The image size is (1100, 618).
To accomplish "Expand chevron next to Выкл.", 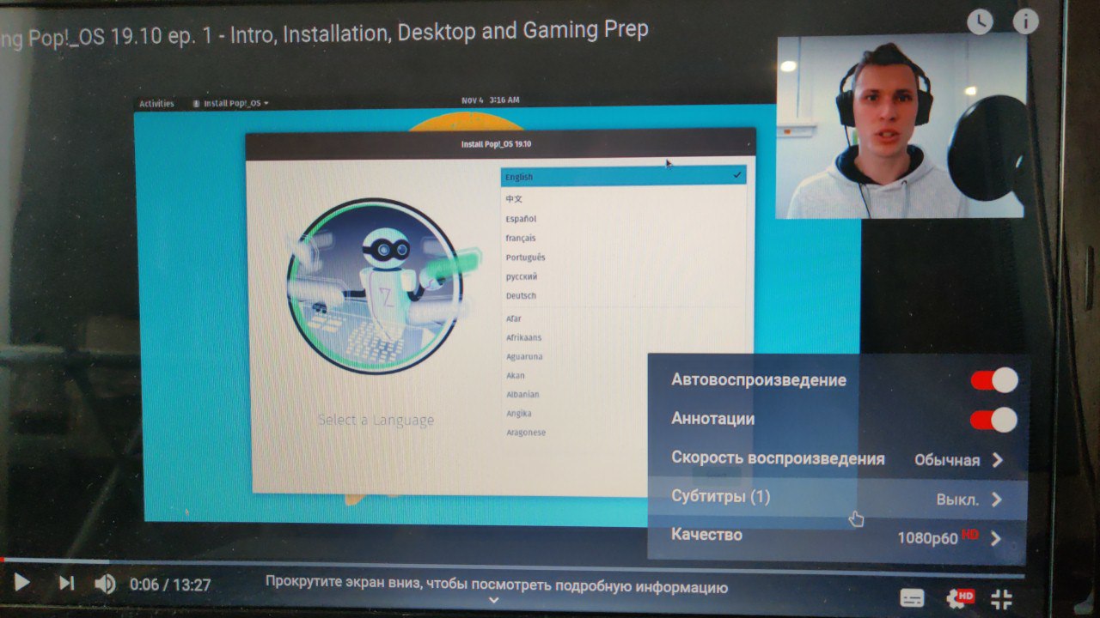I will coord(996,500).
